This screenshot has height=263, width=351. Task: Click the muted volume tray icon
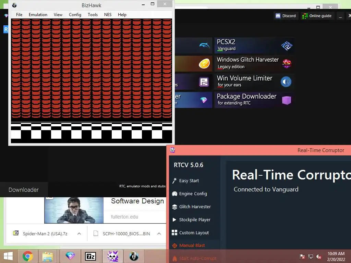(319, 256)
